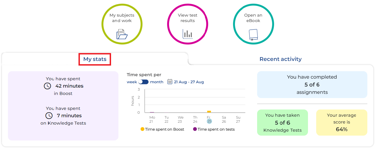Open the 21 Aug - 27 Aug date picker

click(189, 82)
